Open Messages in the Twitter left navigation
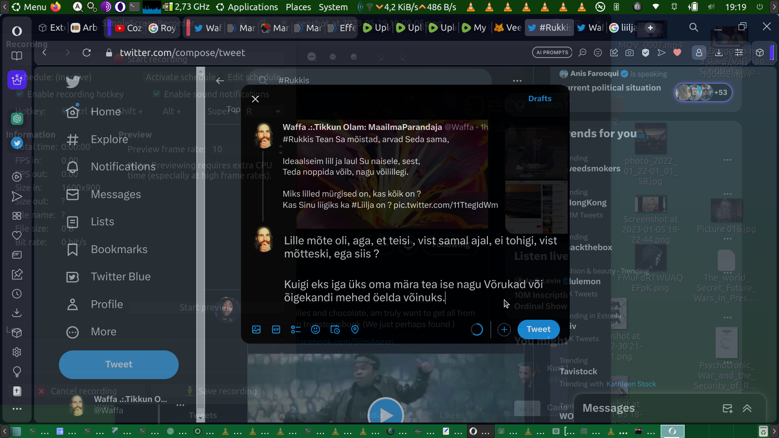The width and height of the screenshot is (779, 438). [103, 195]
